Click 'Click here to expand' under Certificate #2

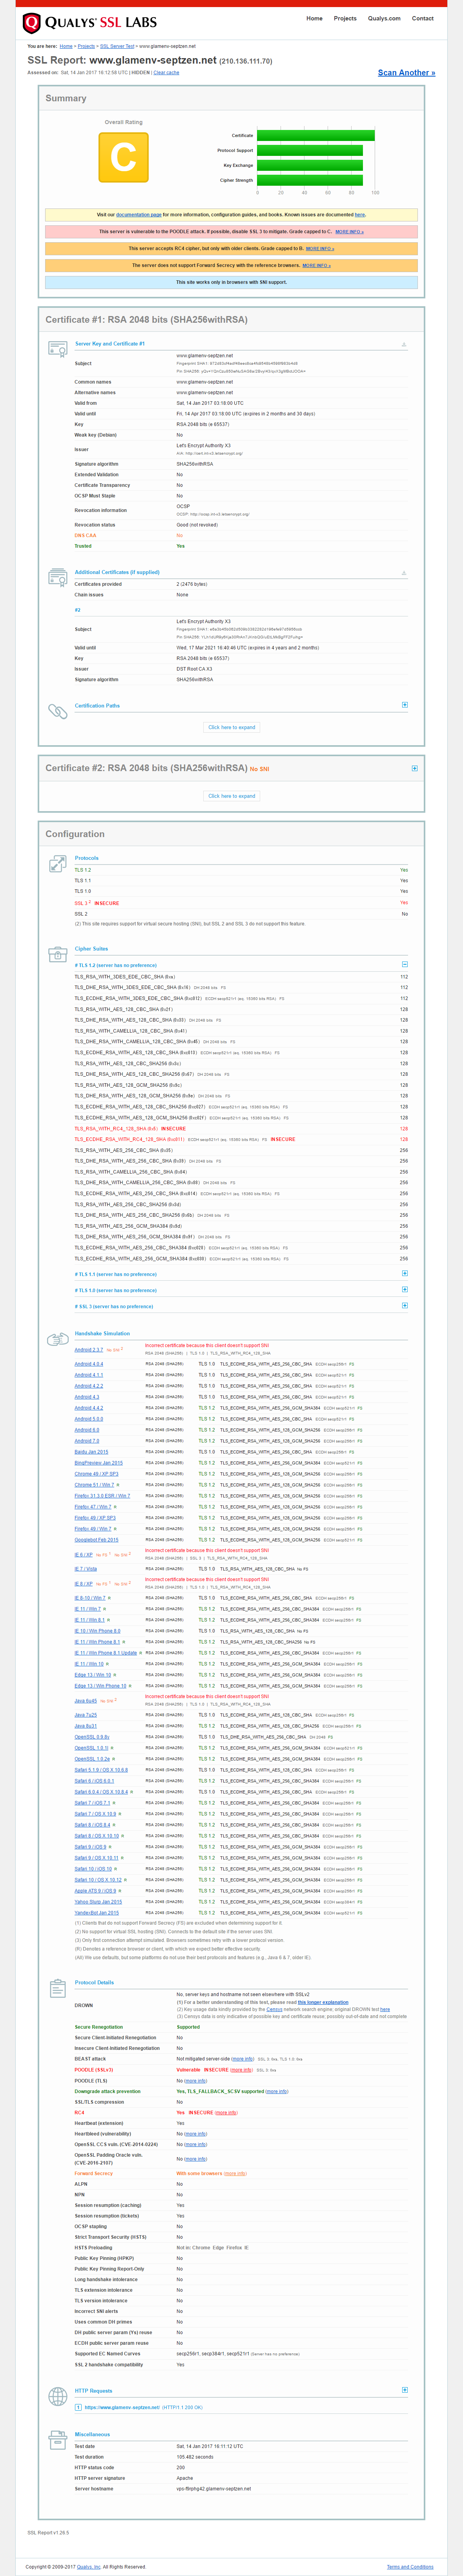[231, 796]
